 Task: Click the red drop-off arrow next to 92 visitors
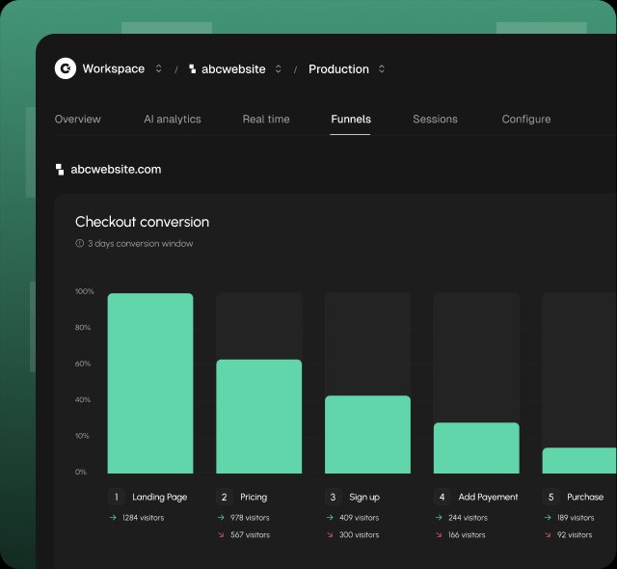548,535
